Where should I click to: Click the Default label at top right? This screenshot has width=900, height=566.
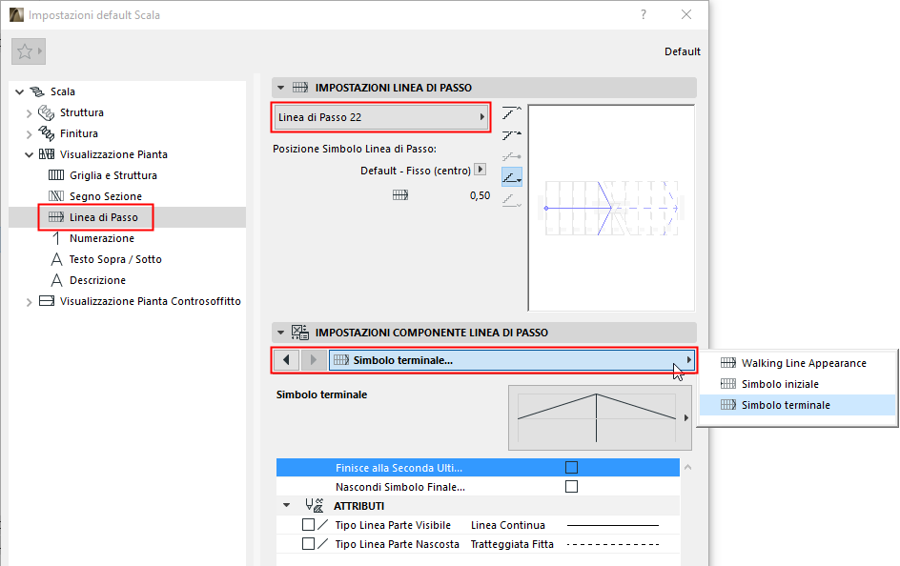pos(682,51)
